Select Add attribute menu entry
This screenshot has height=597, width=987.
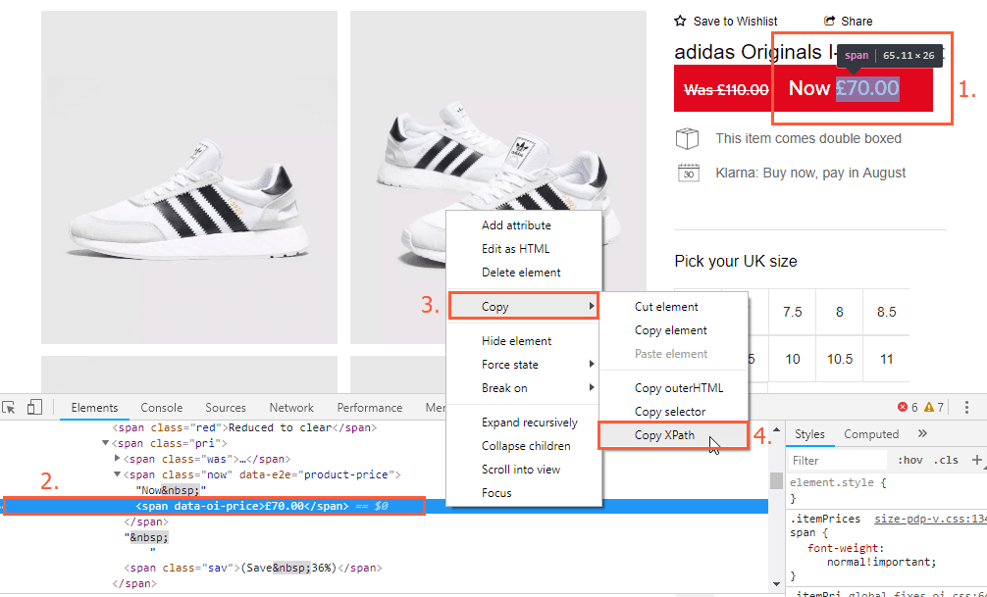(524, 225)
